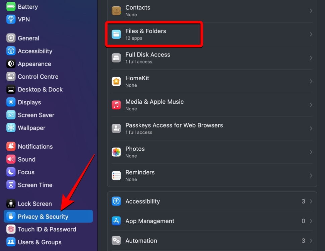Open the VPN globe icon
325x251 pixels.
tap(11, 19)
